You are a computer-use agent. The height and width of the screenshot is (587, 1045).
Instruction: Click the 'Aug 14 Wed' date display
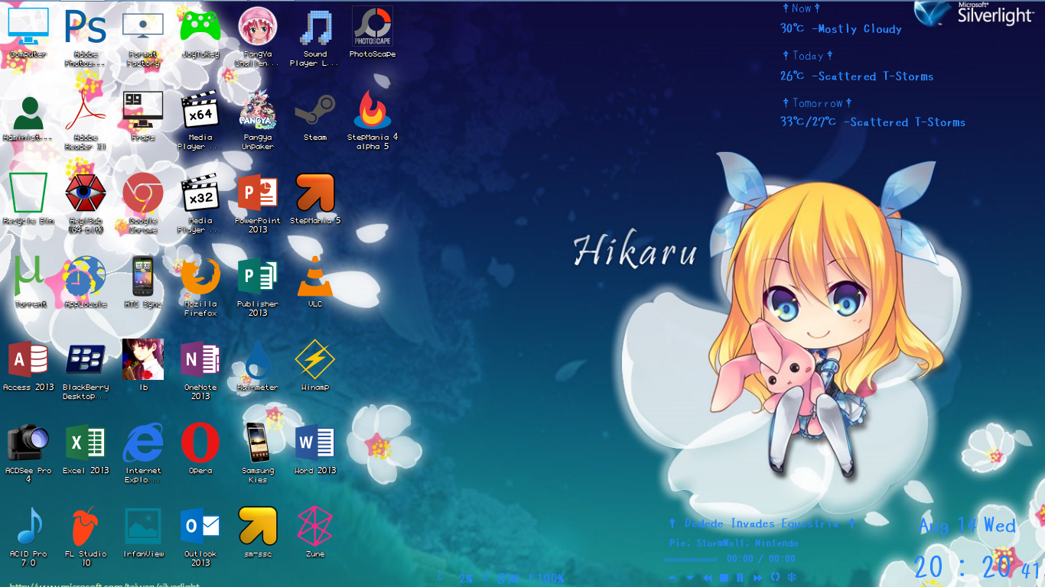(x=968, y=525)
